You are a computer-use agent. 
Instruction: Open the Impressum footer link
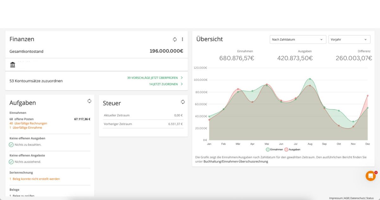[x=336, y=198]
